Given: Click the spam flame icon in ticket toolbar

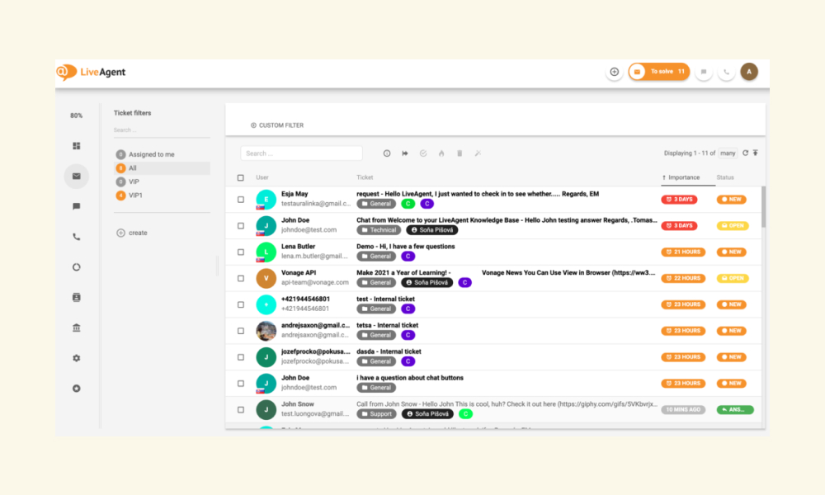Looking at the screenshot, I should click(441, 153).
